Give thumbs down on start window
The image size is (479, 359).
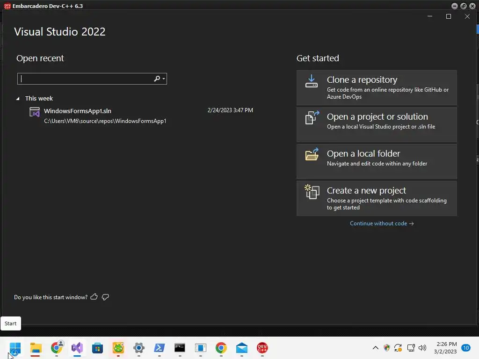pos(105,297)
